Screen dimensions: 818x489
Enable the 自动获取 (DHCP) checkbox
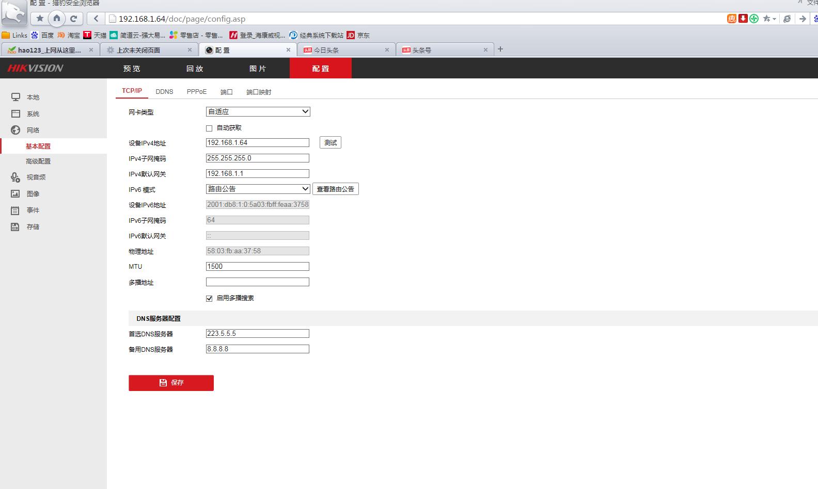pyautogui.click(x=209, y=128)
